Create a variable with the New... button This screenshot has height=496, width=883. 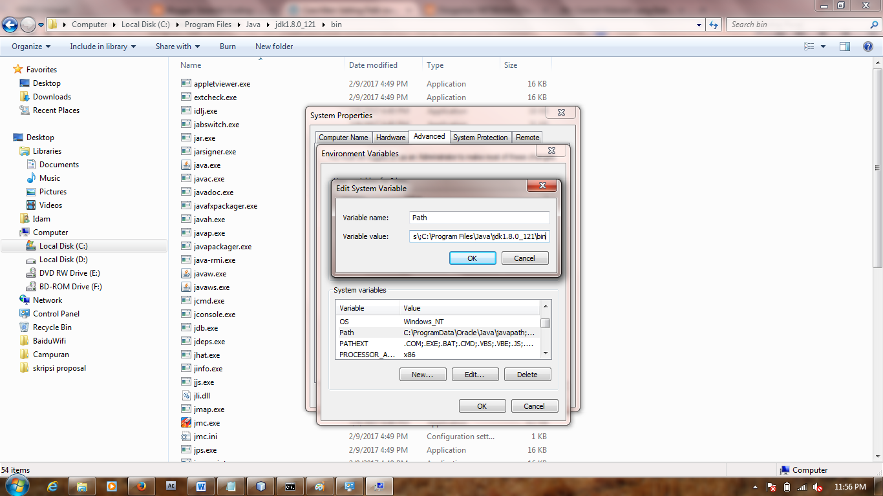tap(422, 374)
